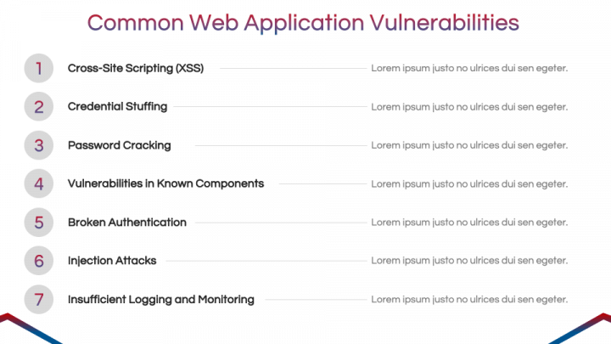
Task: Select the number 6 circle badge
Action: coord(38,261)
